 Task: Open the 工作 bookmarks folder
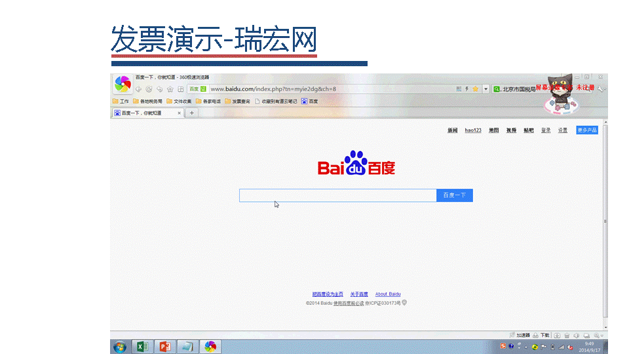click(121, 102)
